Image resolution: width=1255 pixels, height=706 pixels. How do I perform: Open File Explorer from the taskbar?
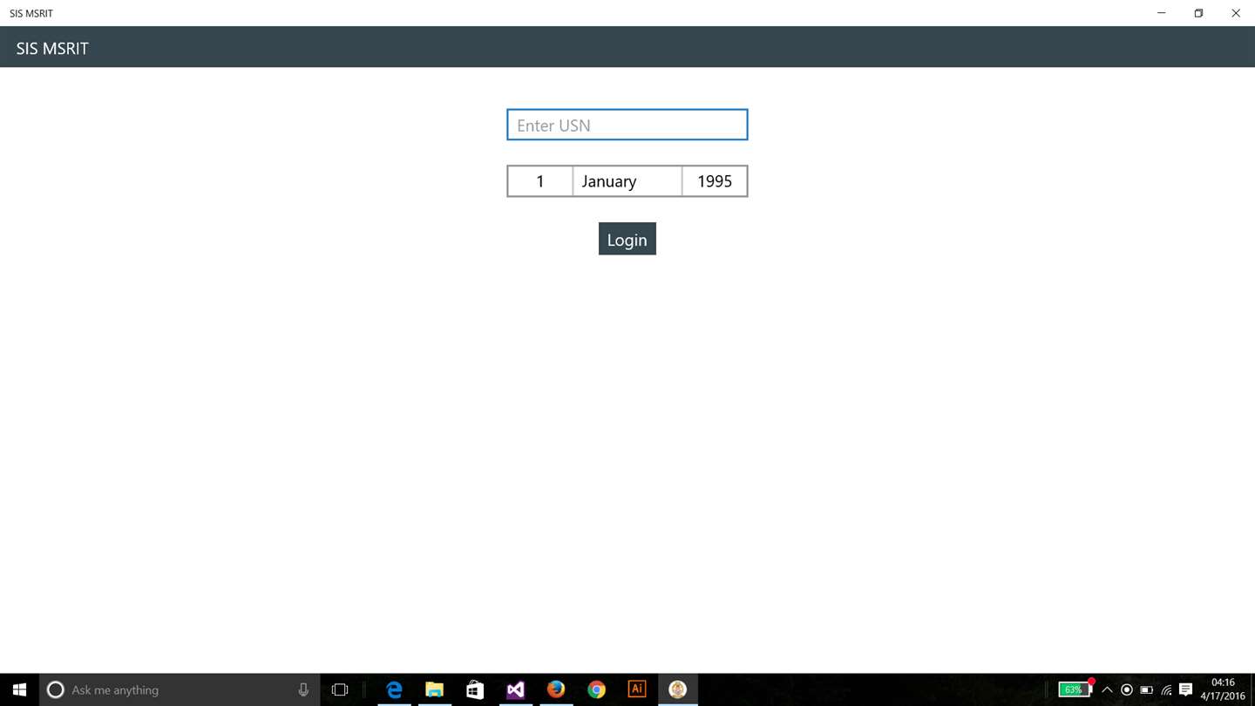click(x=434, y=689)
